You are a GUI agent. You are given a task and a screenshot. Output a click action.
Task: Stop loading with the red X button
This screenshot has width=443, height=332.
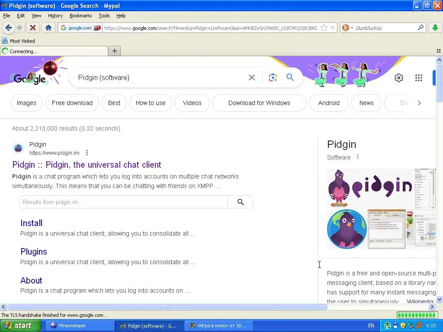(x=33, y=28)
